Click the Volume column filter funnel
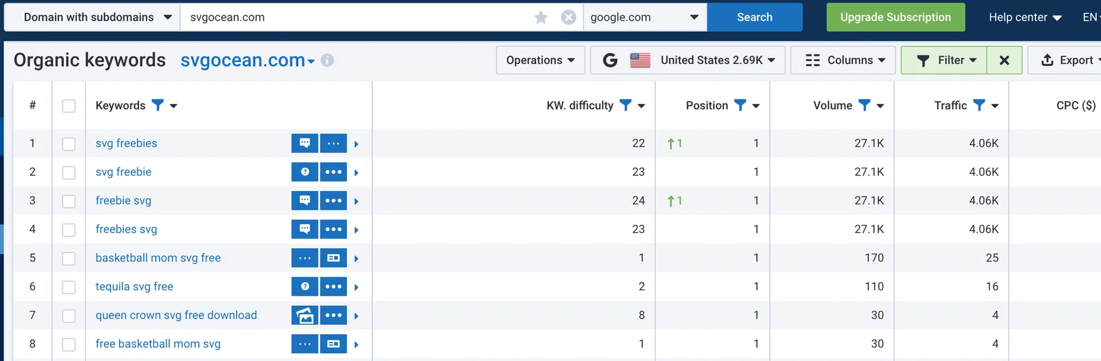The image size is (1101, 361). 864,105
